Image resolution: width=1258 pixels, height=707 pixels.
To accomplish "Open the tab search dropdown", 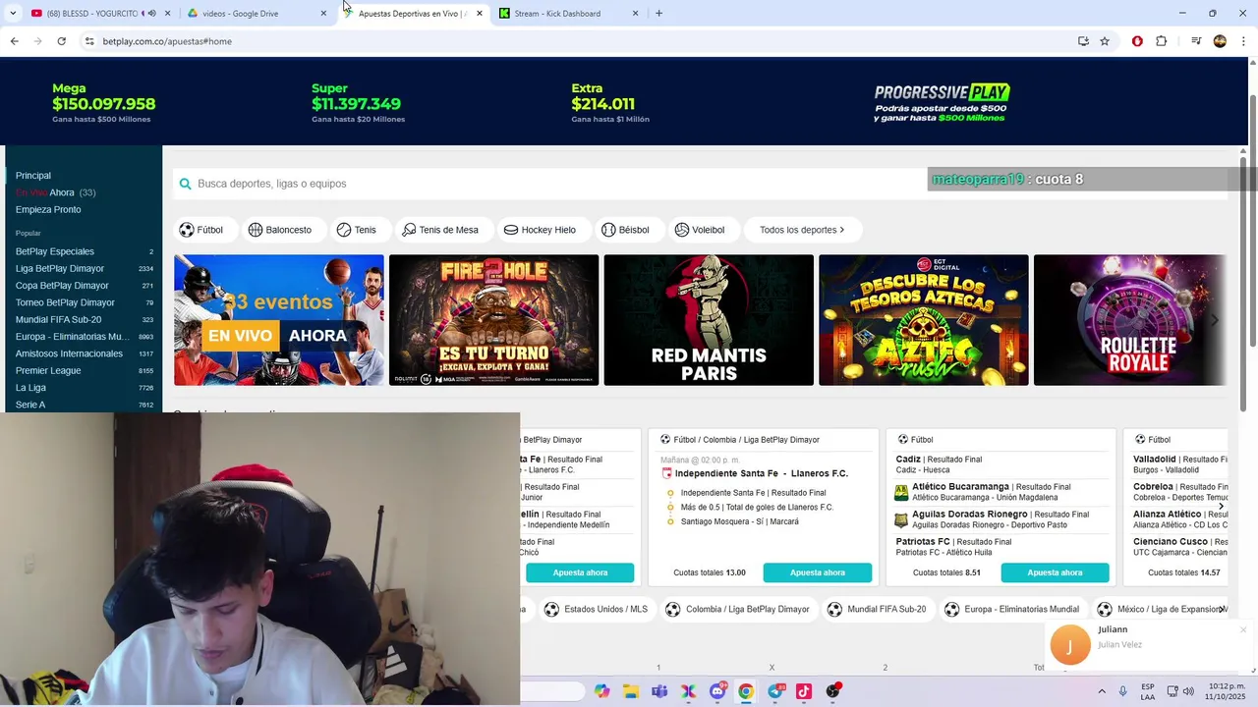I will coord(13,13).
